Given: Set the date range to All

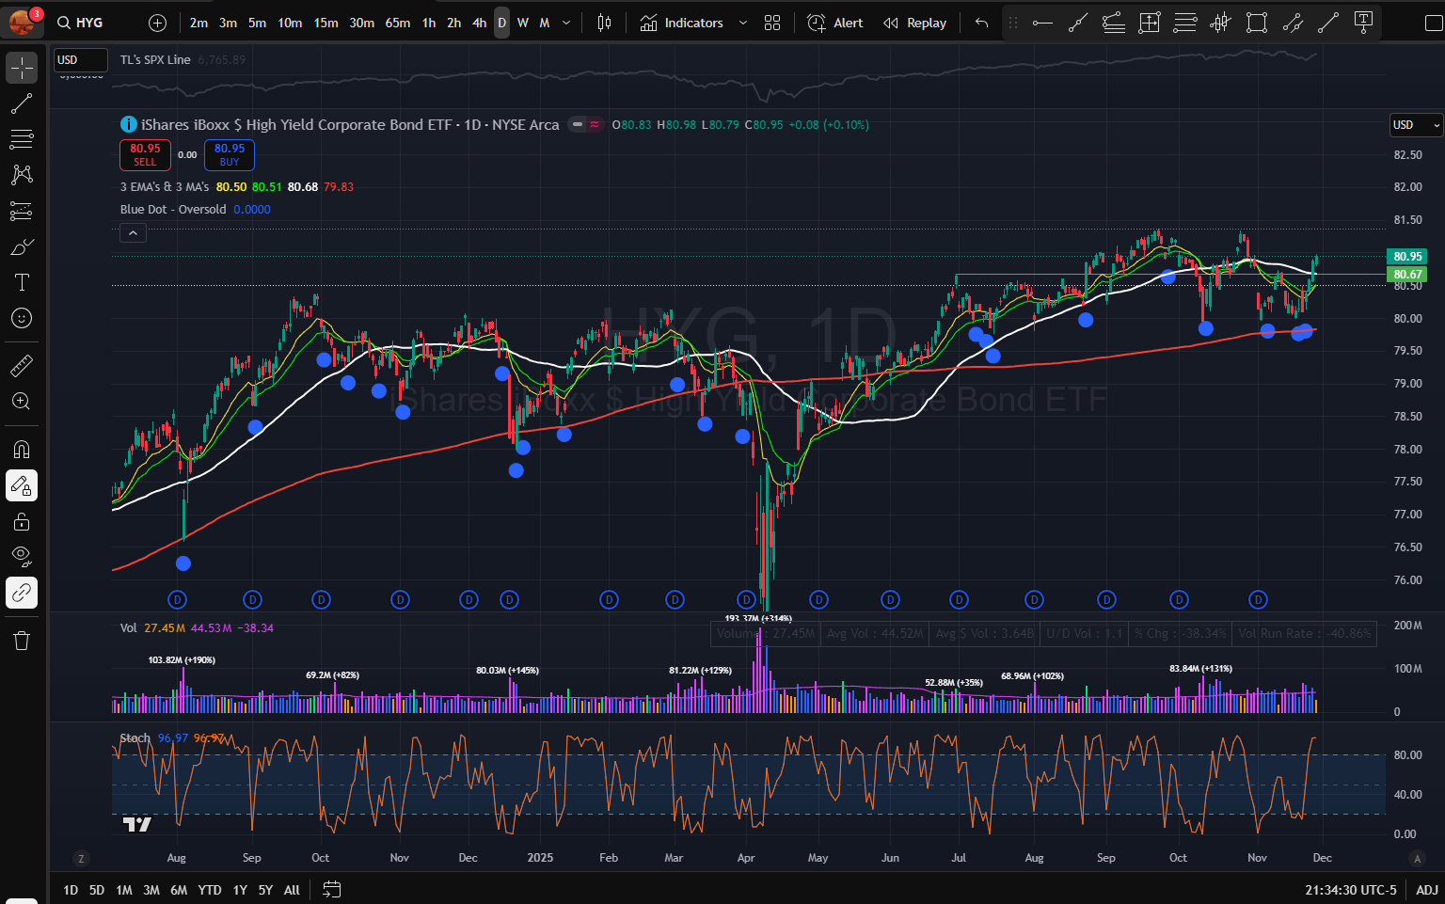Looking at the screenshot, I should tap(292, 889).
